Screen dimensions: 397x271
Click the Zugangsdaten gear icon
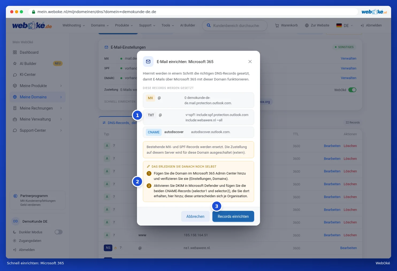point(15,241)
